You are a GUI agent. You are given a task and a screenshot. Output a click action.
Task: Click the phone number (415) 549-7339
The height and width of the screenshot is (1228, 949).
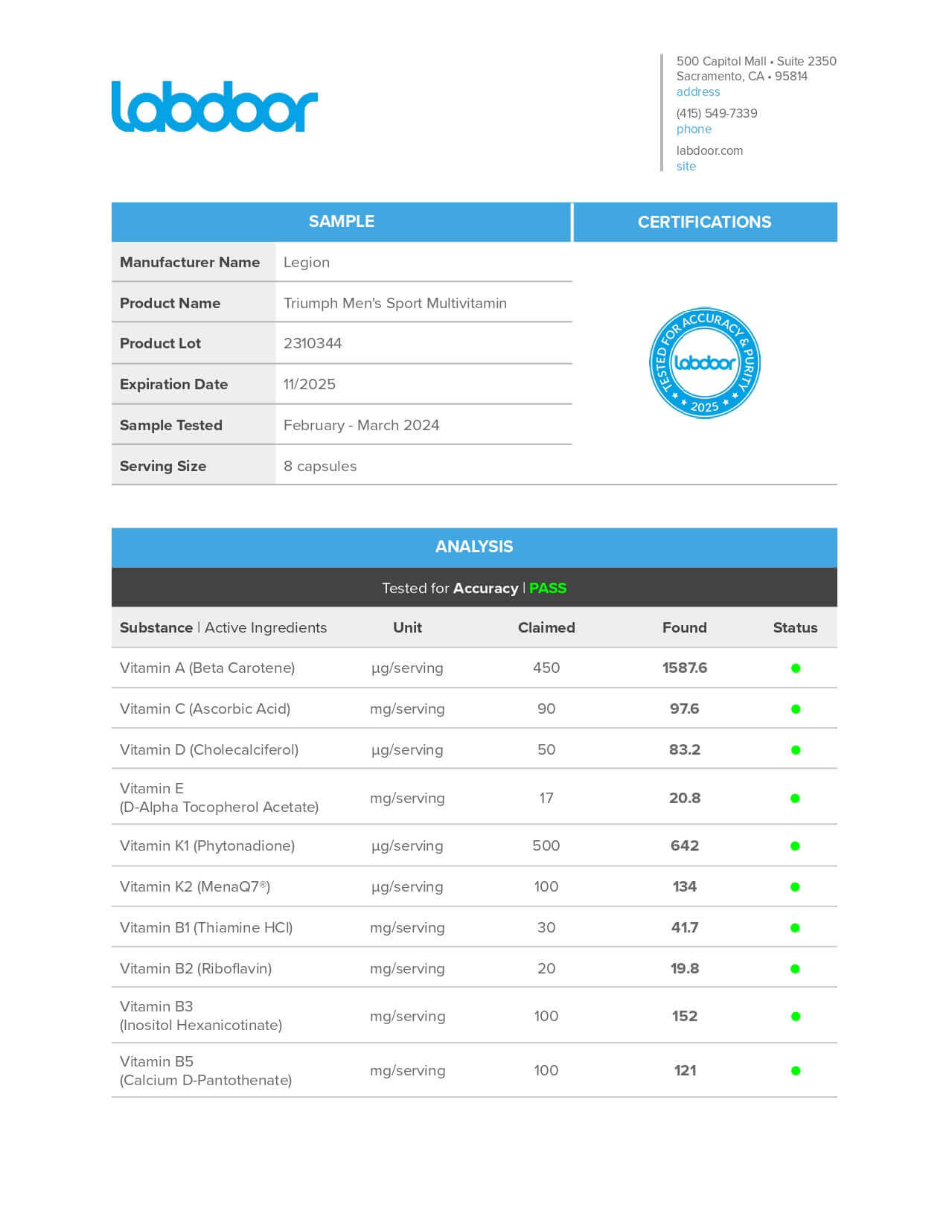(x=716, y=113)
